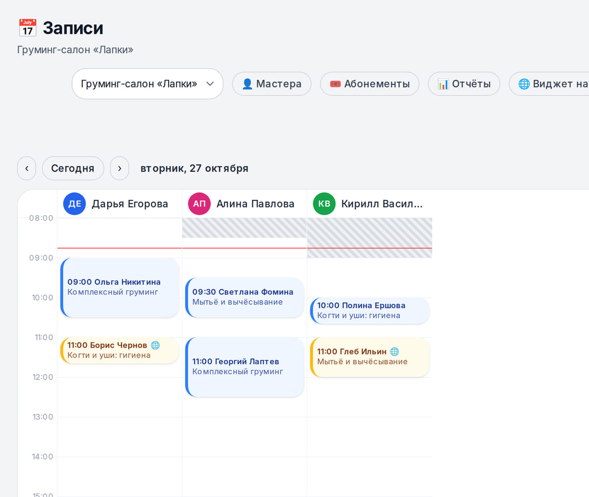This screenshot has height=497, width=589.
Task: Click the АП avatar of Алина Павлова
Action: pos(199,204)
